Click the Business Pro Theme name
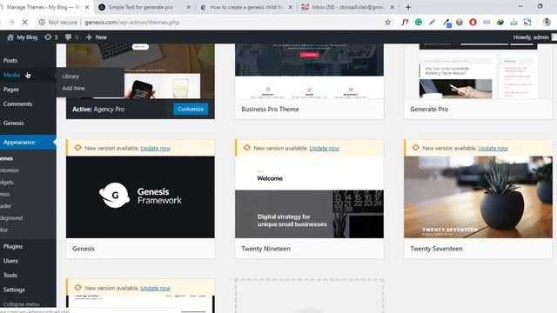Image resolution: width=557 pixels, height=313 pixels. (x=270, y=110)
